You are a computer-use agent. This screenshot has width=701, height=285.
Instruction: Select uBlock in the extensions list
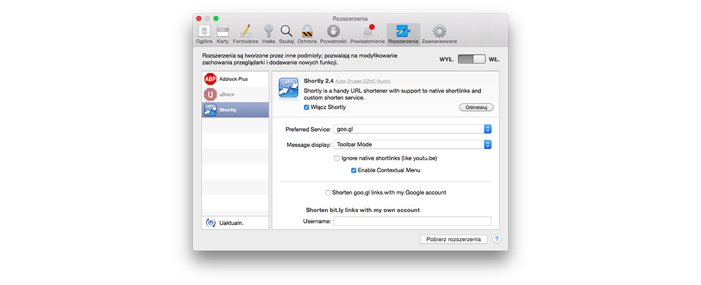[x=235, y=95]
